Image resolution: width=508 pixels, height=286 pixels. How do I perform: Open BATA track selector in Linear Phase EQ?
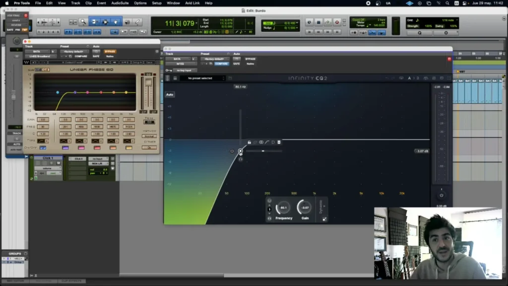(x=38, y=52)
